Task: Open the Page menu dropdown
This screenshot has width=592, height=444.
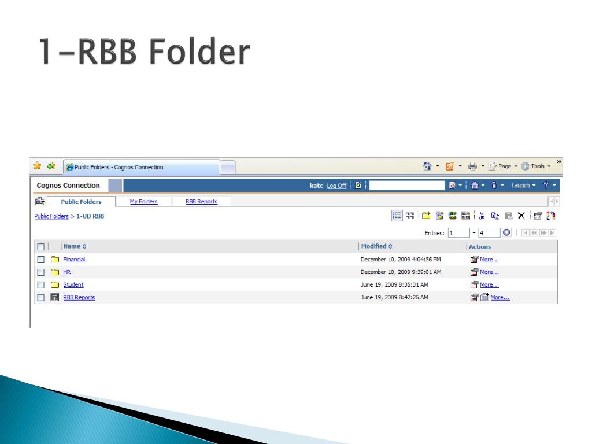Action: click(503, 166)
